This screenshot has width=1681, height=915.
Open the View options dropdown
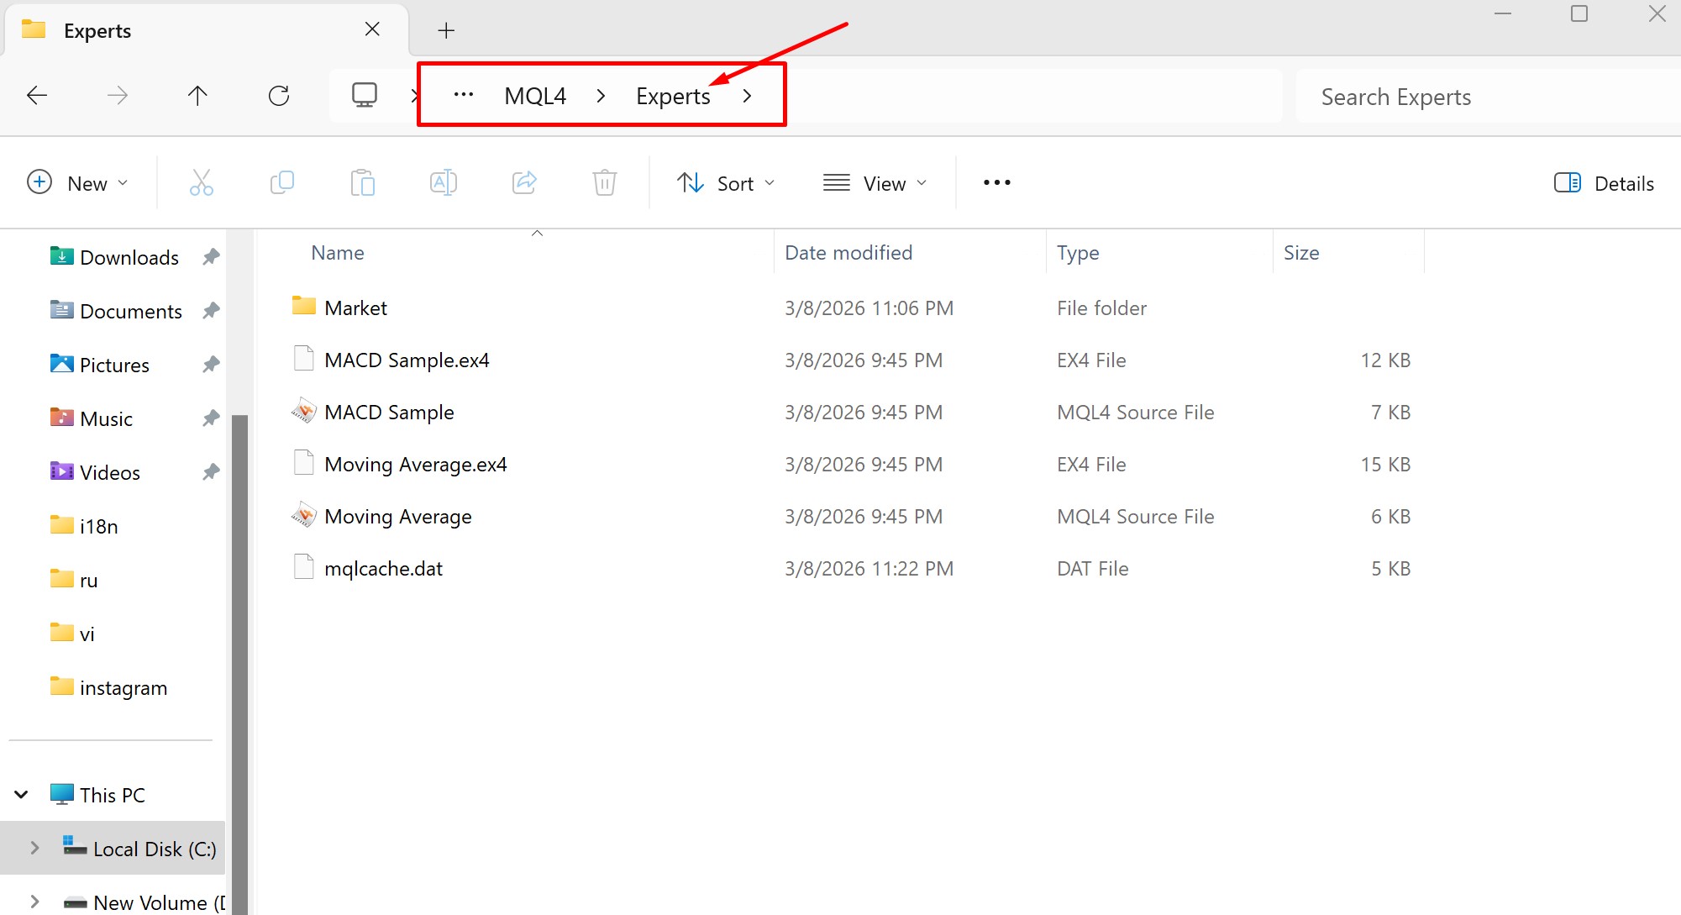[x=875, y=182]
